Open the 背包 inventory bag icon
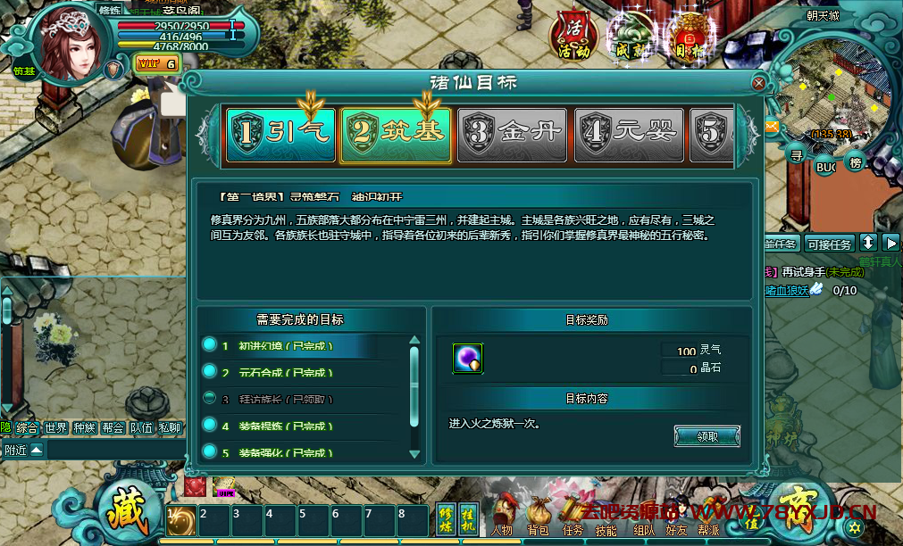 point(539,515)
